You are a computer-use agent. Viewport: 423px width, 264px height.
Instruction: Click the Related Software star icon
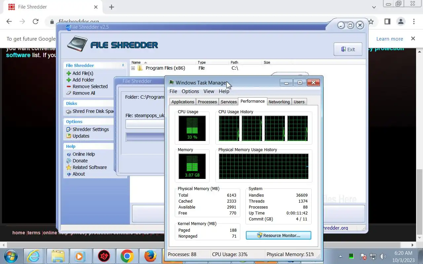pyautogui.click(x=69, y=167)
